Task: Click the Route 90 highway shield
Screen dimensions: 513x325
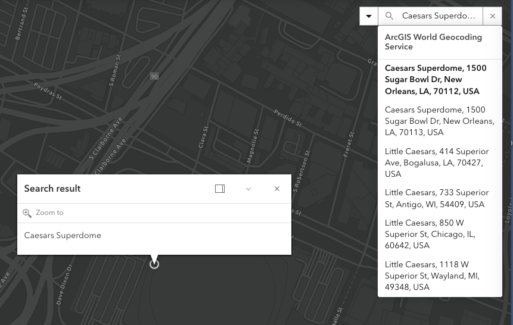Action: pos(154,77)
